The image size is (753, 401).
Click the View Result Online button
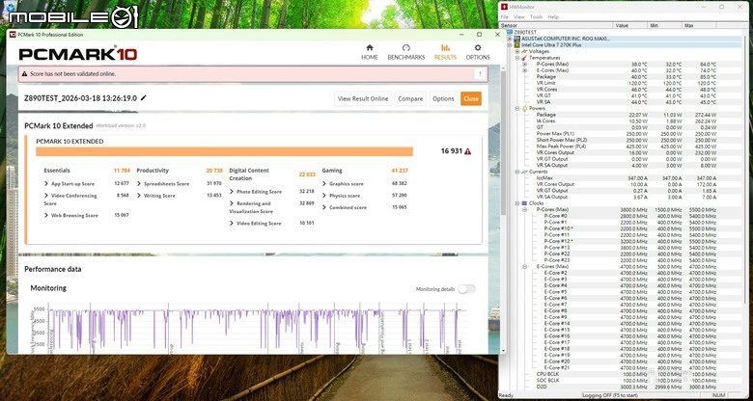[363, 98]
